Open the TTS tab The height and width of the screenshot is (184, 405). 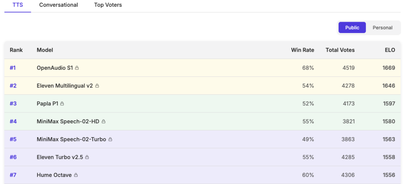coord(18,5)
